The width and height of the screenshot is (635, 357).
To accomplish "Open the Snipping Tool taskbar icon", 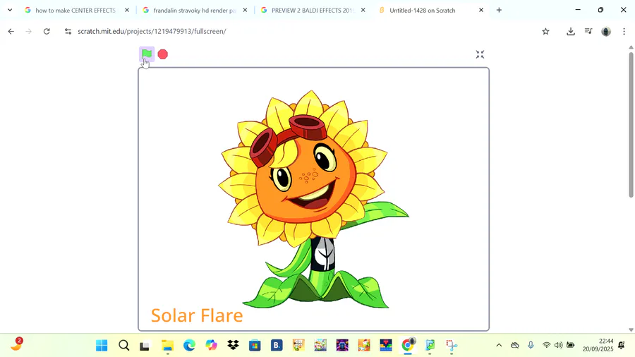I will 452,345.
